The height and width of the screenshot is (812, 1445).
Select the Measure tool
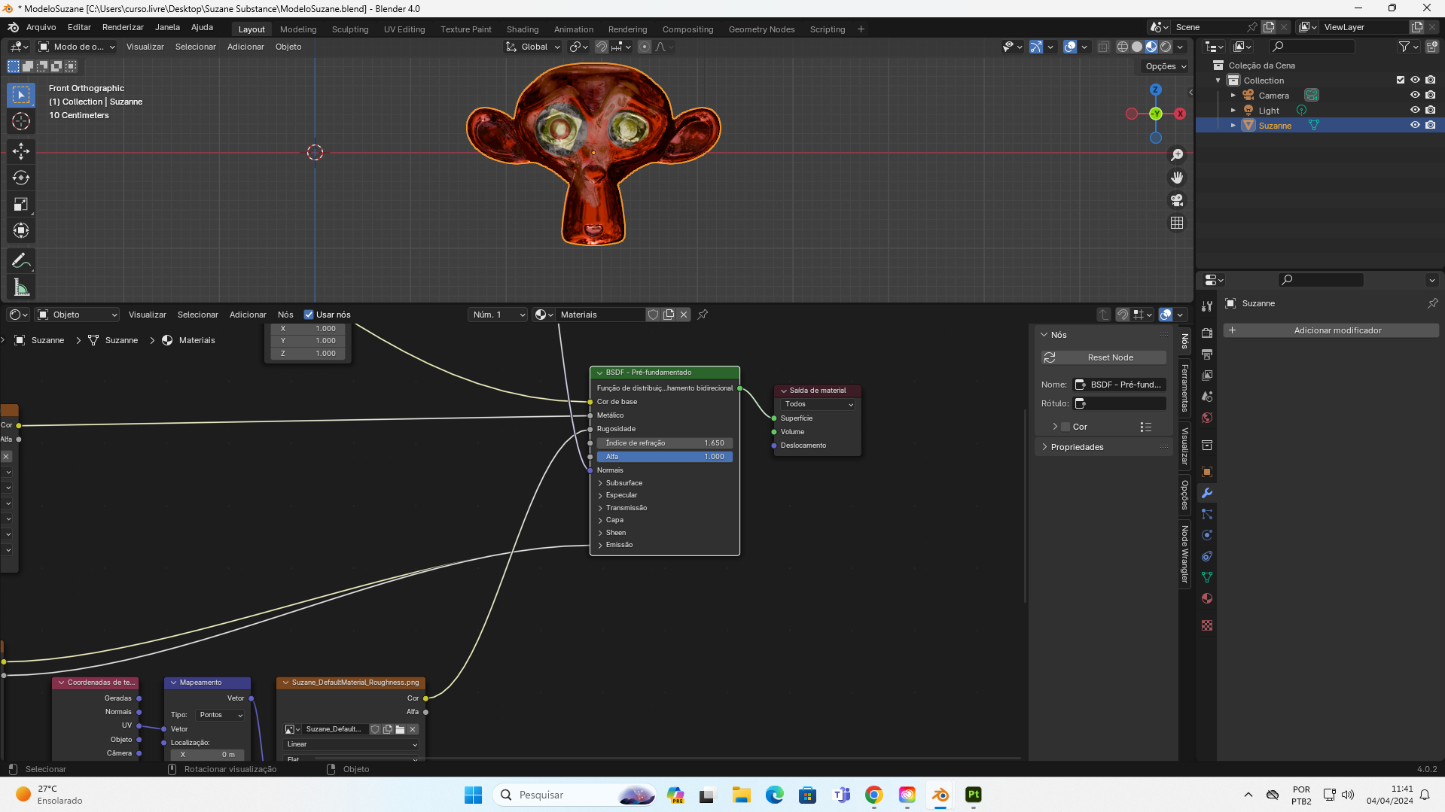[21, 287]
